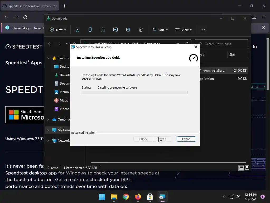Collapse the Quick access tree node
Image resolution: width=270 pixels, height=203 pixels.
tap(48, 58)
